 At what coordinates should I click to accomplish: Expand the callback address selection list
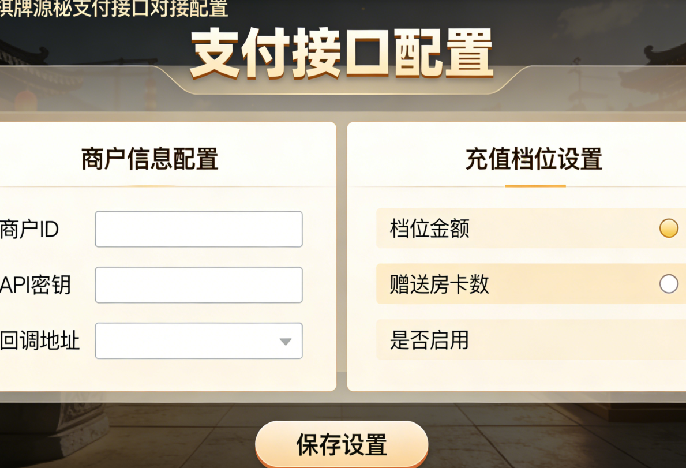198,341
